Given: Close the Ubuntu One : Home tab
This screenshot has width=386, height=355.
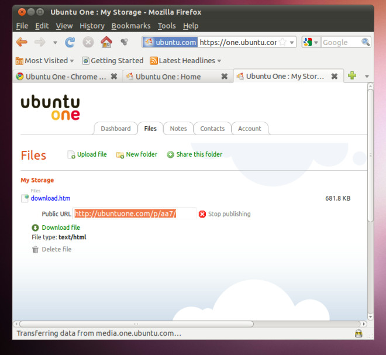Looking at the screenshot, I should click(224, 77).
